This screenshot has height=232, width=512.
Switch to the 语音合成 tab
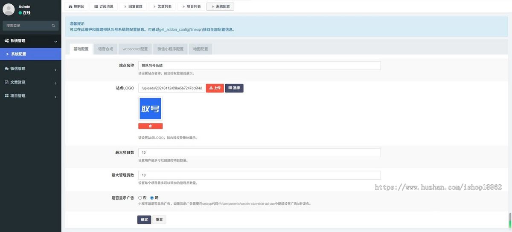coord(105,49)
